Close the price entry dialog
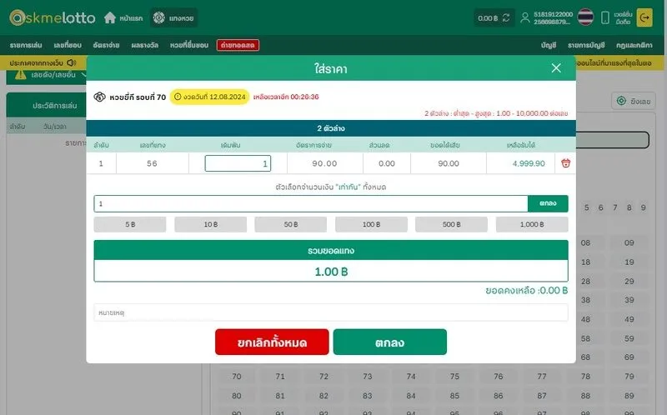Screen dimensions: 667x415 (x=556, y=68)
